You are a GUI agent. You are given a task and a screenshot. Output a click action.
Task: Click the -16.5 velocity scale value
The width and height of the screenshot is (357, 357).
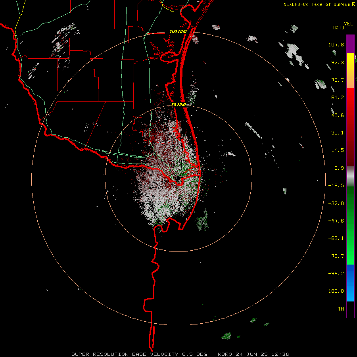point(336,186)
